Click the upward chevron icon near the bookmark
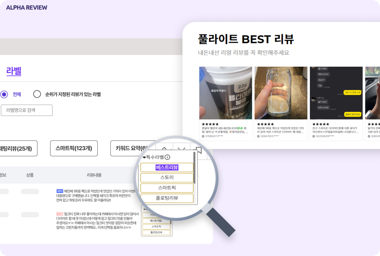This screenshot has width=380, height=256. 165,148
